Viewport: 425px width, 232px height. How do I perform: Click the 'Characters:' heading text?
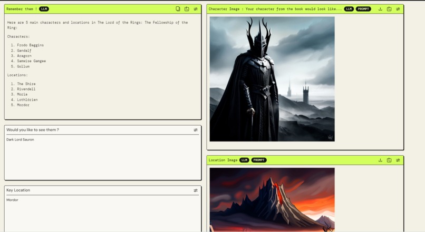(x=18, y=36)
